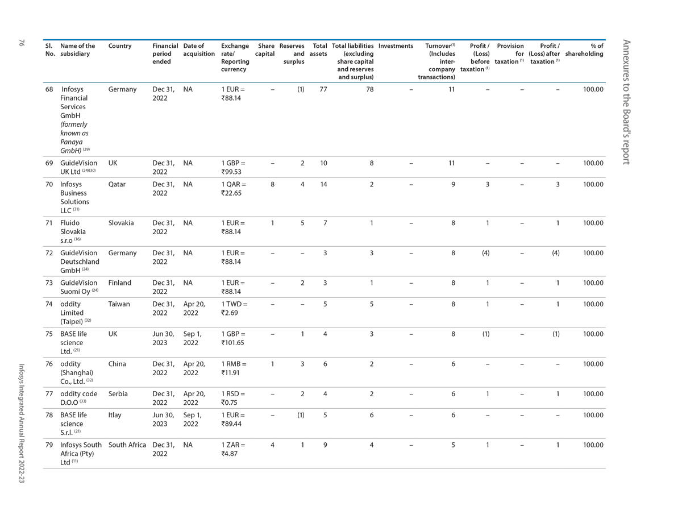Viewport: 682px width, 527px height.
Task: Click the 'Date of acquisition' column header
Action: tap(199, 50)
